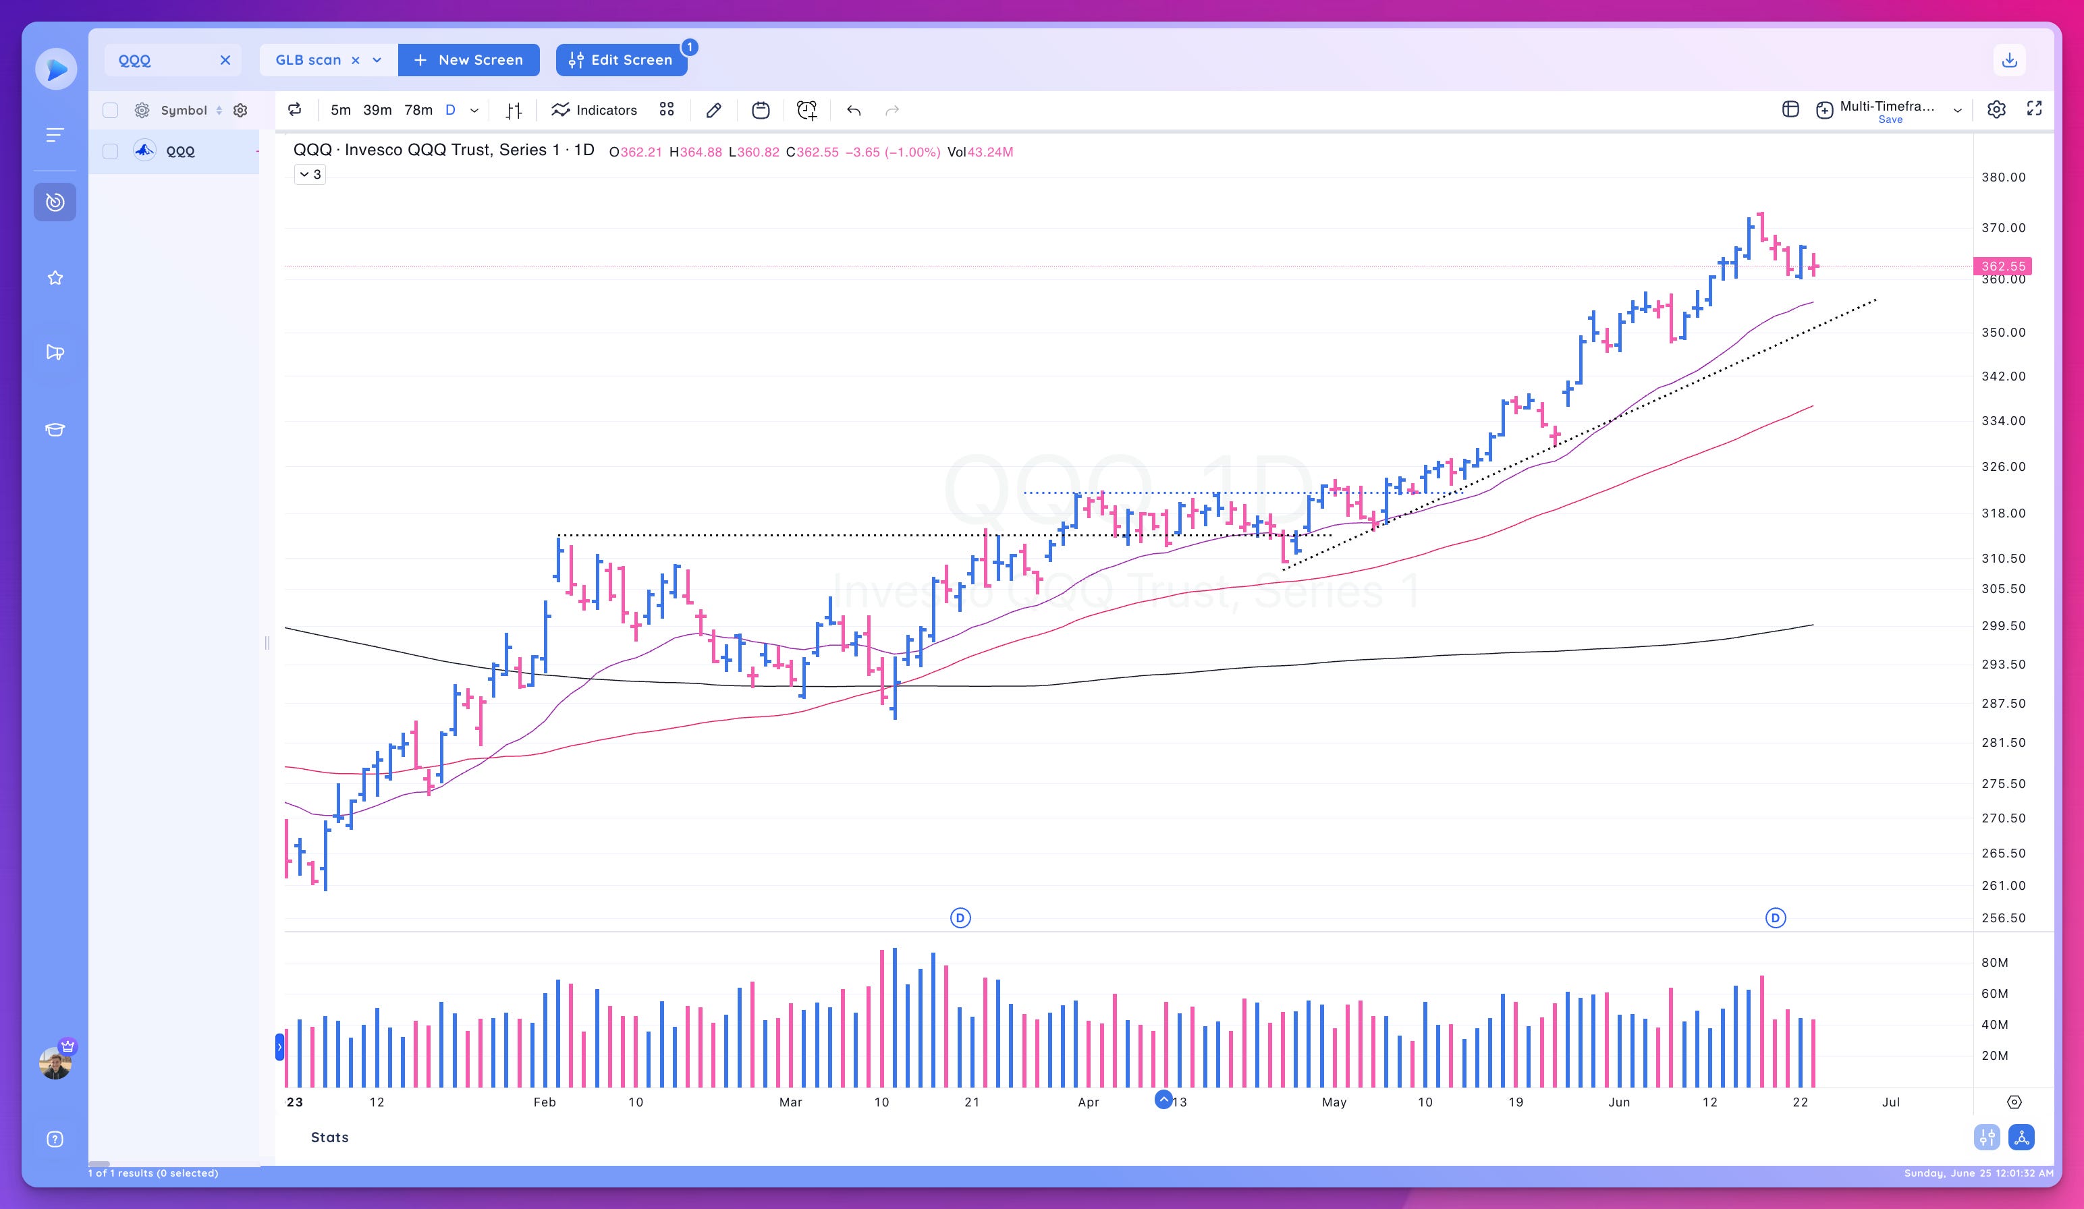Open the timeframe interval dropdown chevron

point(474,110)
